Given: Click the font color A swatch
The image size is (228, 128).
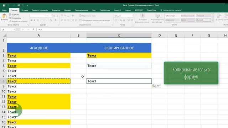Looking at the screenshot, I should 56,20.
